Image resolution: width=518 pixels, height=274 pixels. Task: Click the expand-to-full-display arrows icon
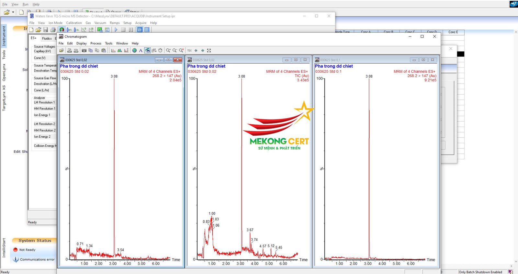tap(209, 50)
